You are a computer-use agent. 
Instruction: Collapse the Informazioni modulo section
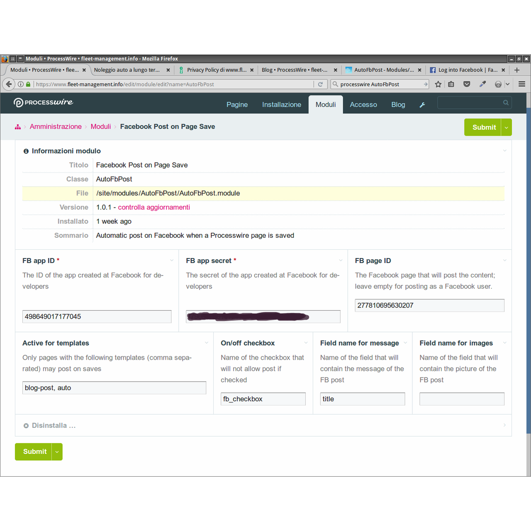pos(504,151)
